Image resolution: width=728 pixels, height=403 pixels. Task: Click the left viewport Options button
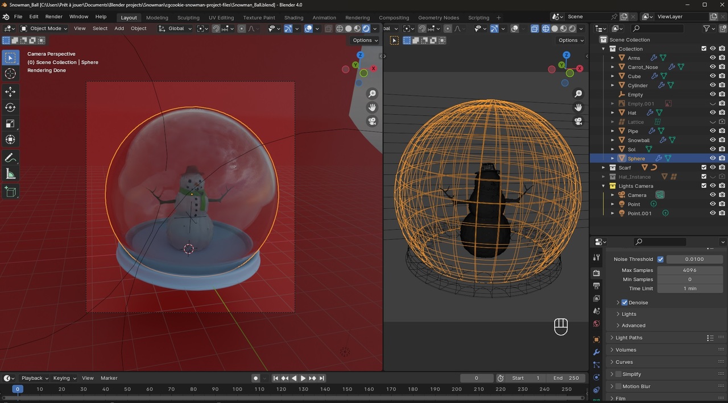(365, 40)
